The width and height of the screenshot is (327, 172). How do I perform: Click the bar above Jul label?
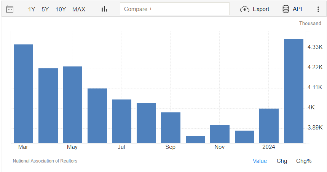(x=121, y=121)
